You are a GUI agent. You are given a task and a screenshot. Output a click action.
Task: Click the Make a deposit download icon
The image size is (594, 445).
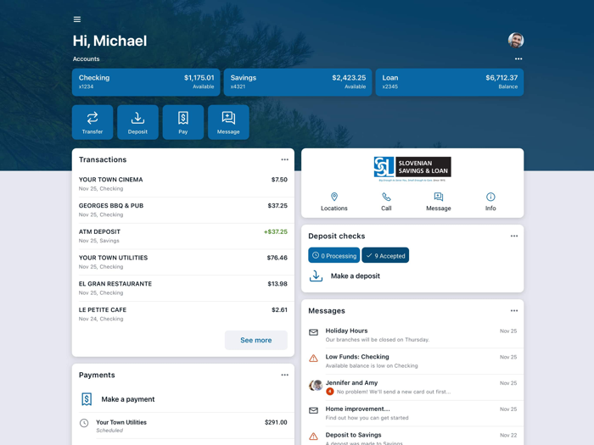pos(316,275)
